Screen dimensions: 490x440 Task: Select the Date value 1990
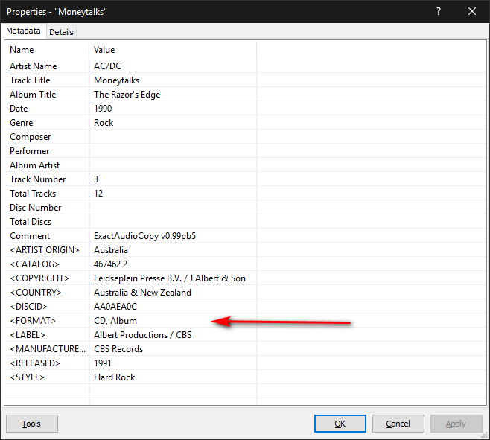pos(103,109)
